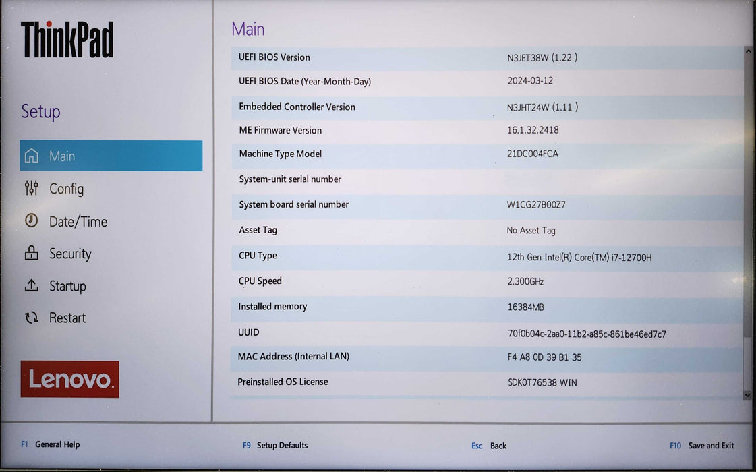This screenshot has width=756, height=472.
Task: Click the scrollbar down arrow
Action: tap(748, 395)
